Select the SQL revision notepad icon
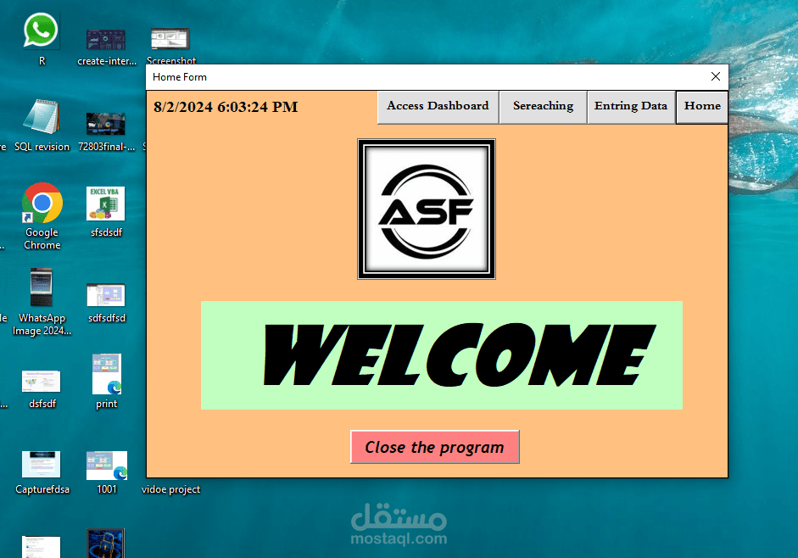Image resolution: width=798 pixels, height=558 pixels. (x=42, y=126)
